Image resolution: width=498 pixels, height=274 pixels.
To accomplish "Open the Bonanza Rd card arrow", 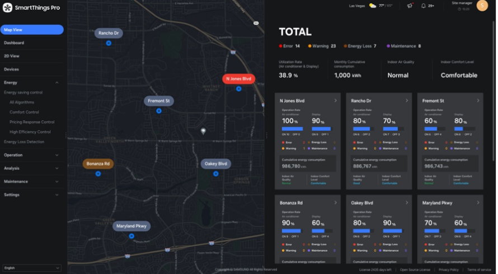I will tap(335, 202).
